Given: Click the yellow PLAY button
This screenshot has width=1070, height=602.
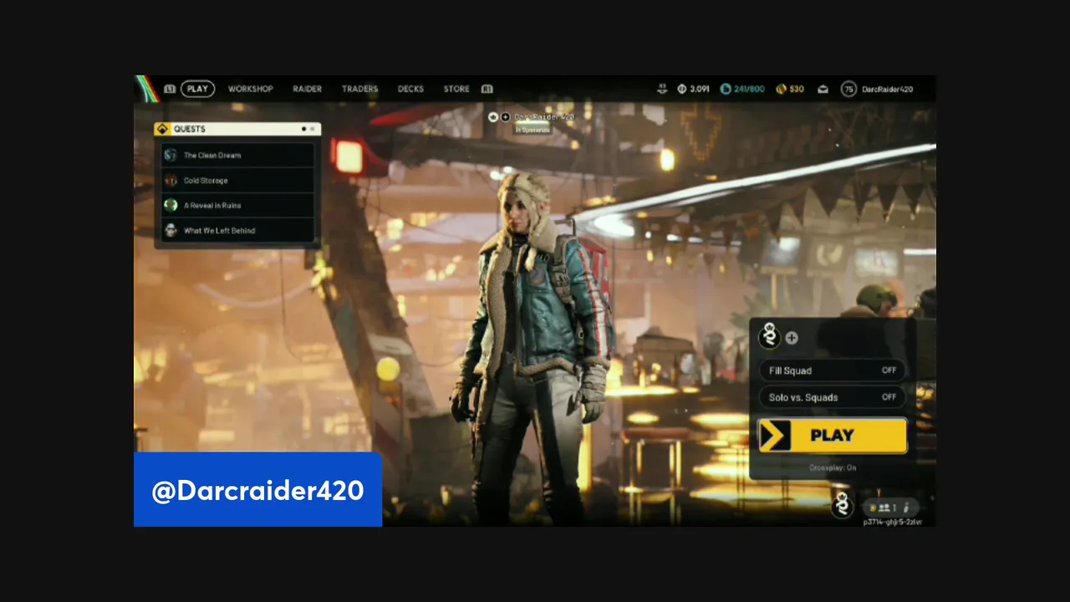Looking at the screenshot, I should [833, 436].
